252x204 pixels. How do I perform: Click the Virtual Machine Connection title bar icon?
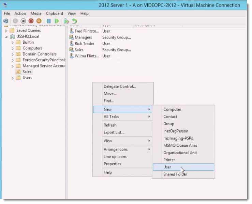click(x=5, y=5)
